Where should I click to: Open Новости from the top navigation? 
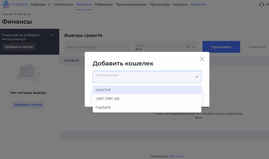pos(180,4)
